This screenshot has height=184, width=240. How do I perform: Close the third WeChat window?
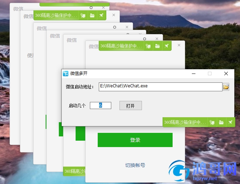pyautogui.click(x=127, y=27)
